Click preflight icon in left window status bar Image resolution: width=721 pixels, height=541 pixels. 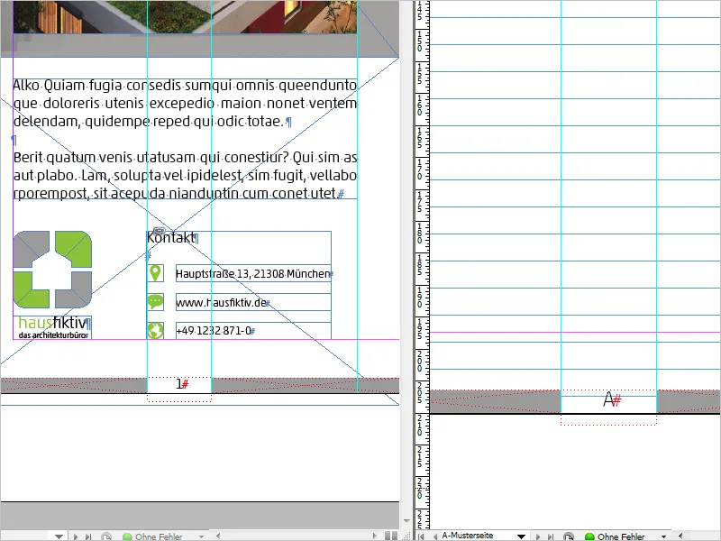click(106, 536)
